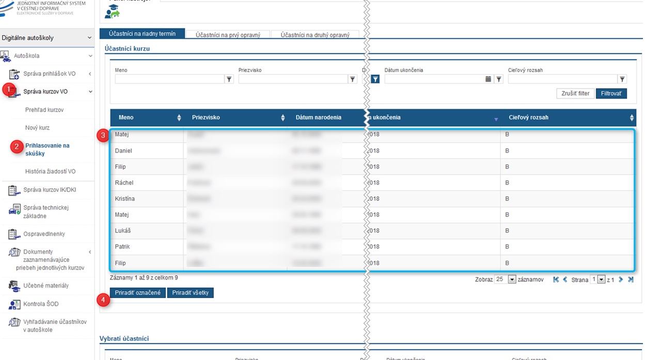
Task: Sort table by Priezvisko column
Action: pos(282,118)
